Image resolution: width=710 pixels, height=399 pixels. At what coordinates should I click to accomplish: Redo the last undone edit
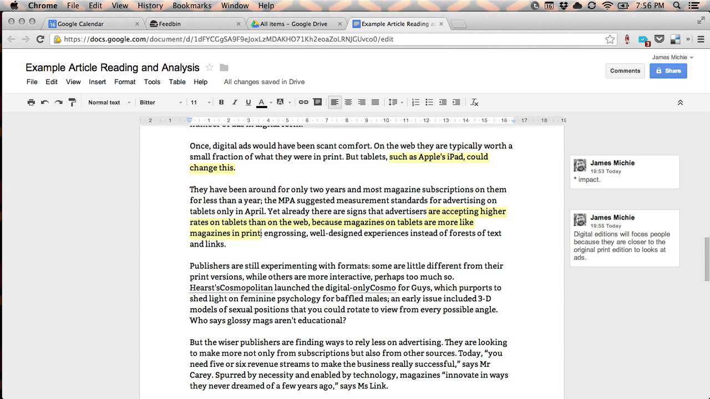point(58,102)
